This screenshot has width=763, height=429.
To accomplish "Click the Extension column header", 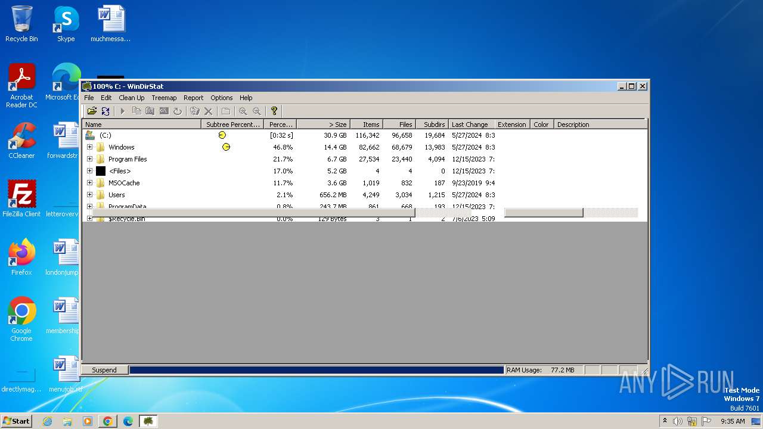I will (512, 125).
